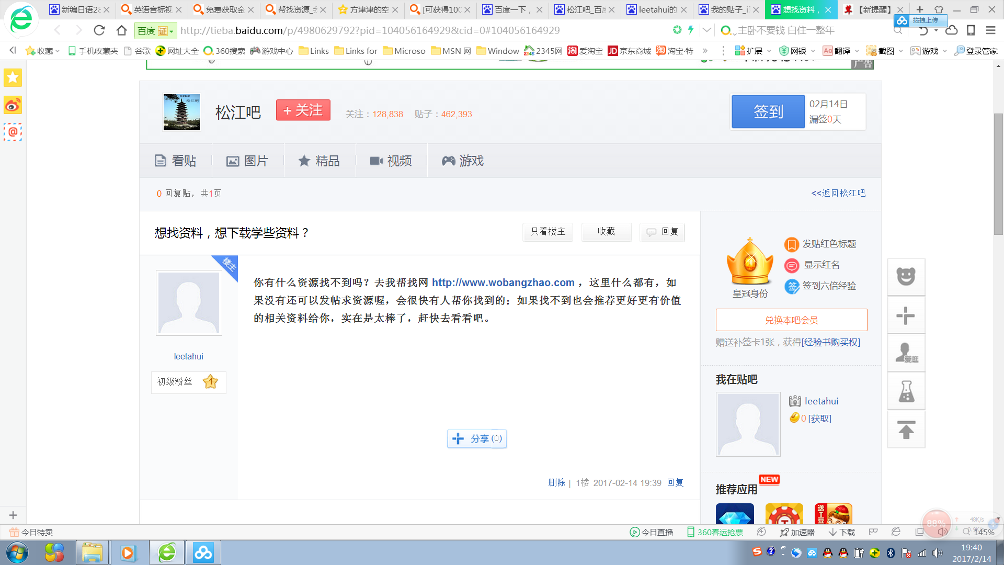The width and height of the screenshot is (1004, 565).
Task: Return to top arrow floating icon
Action: [x=906, y=430]
